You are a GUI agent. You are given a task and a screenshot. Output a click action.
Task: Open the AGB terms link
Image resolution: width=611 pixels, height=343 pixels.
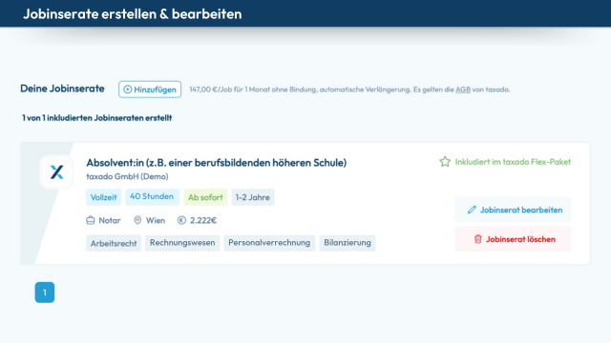(x=463, y=90)
